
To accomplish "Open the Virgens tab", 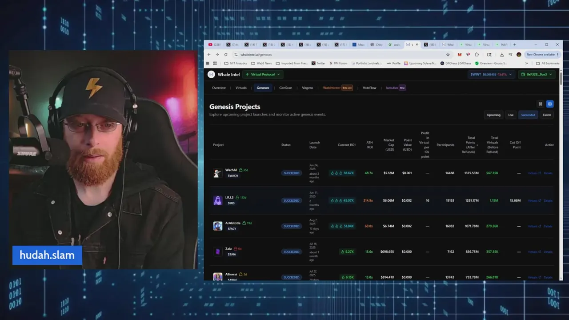I will tap(308, 88).
